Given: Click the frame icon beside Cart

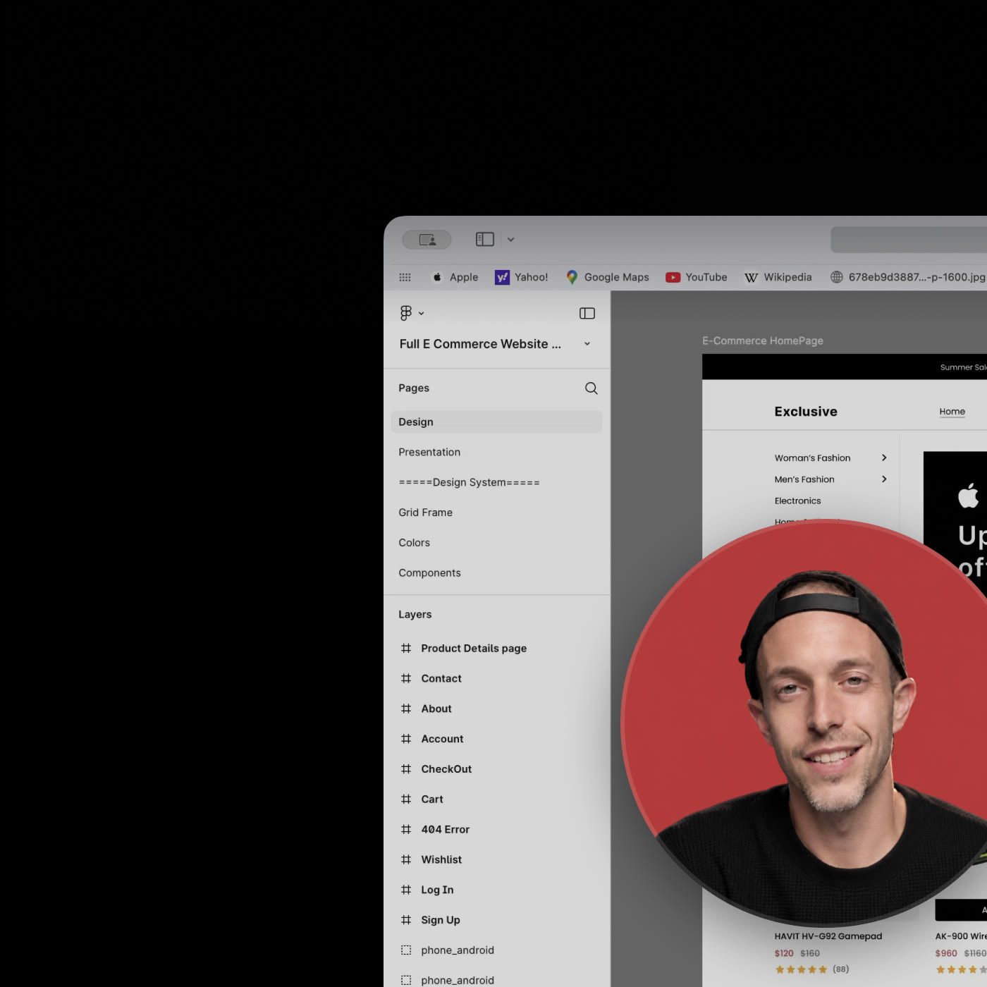Looking at the screenshot, I should (406, 799).
